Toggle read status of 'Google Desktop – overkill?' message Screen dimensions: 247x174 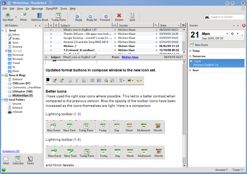[115, 38]
